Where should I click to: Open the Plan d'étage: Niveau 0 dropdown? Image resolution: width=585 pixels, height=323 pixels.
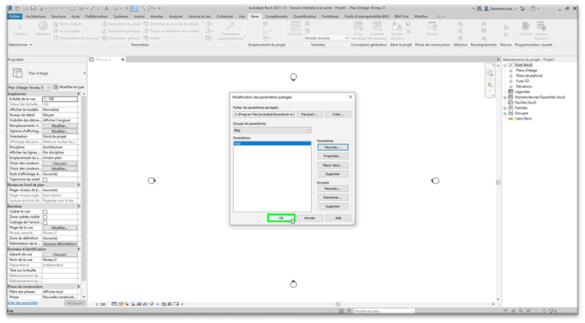click(x=29, y=88)
